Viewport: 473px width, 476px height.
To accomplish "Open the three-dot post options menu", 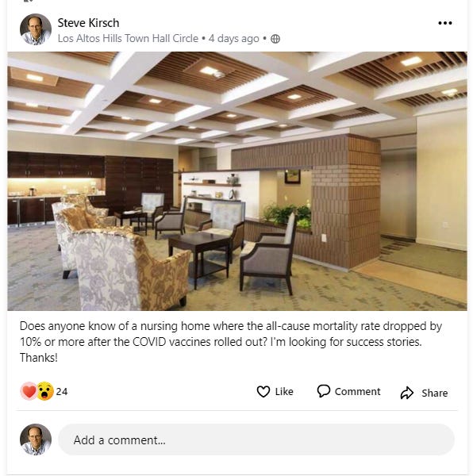I will 444,23.
